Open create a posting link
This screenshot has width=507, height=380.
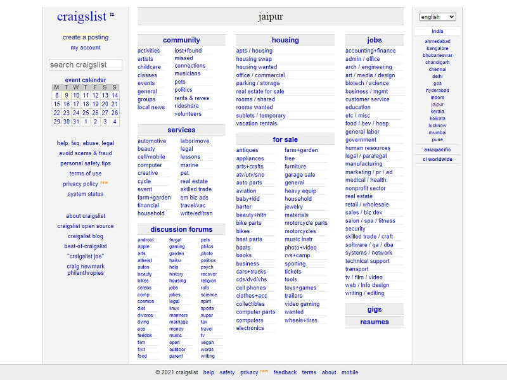(x=86, y=37)
